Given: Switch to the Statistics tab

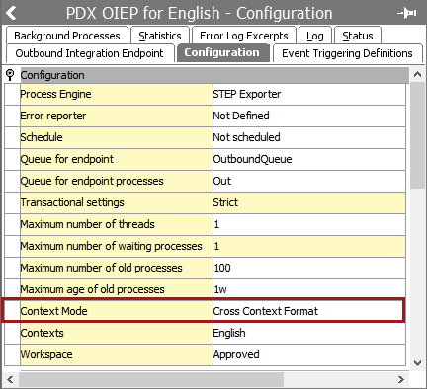Looking at the screenshot, I should (x=160, y=36).
